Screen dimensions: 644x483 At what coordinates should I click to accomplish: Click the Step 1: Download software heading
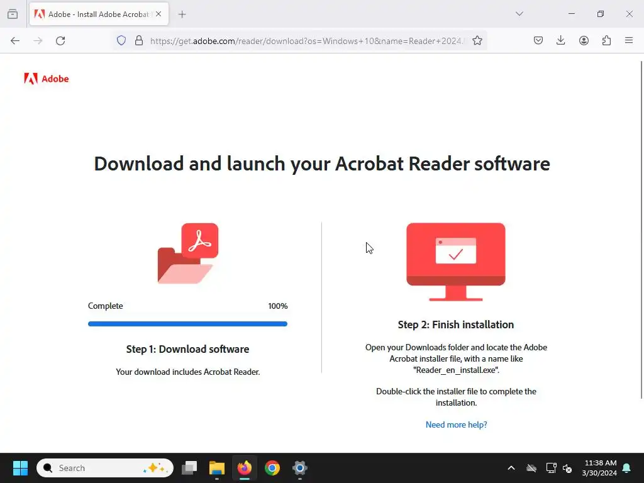pyautogui.click(x=187, y=349)
